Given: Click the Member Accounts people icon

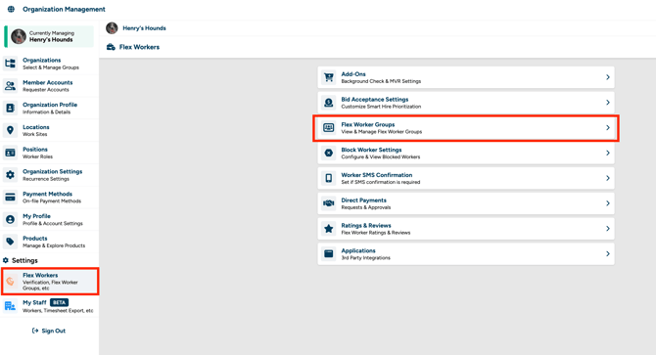Looking at the screenshot, I should (x=10, y=86).
